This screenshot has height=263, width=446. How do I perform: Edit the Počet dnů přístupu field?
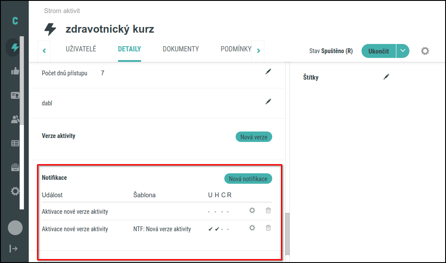(268, 71)
